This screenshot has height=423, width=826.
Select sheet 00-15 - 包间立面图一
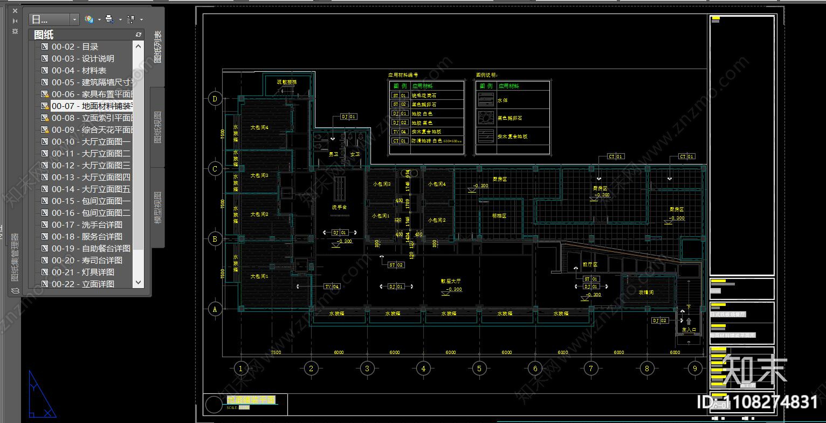click(91, 201)
